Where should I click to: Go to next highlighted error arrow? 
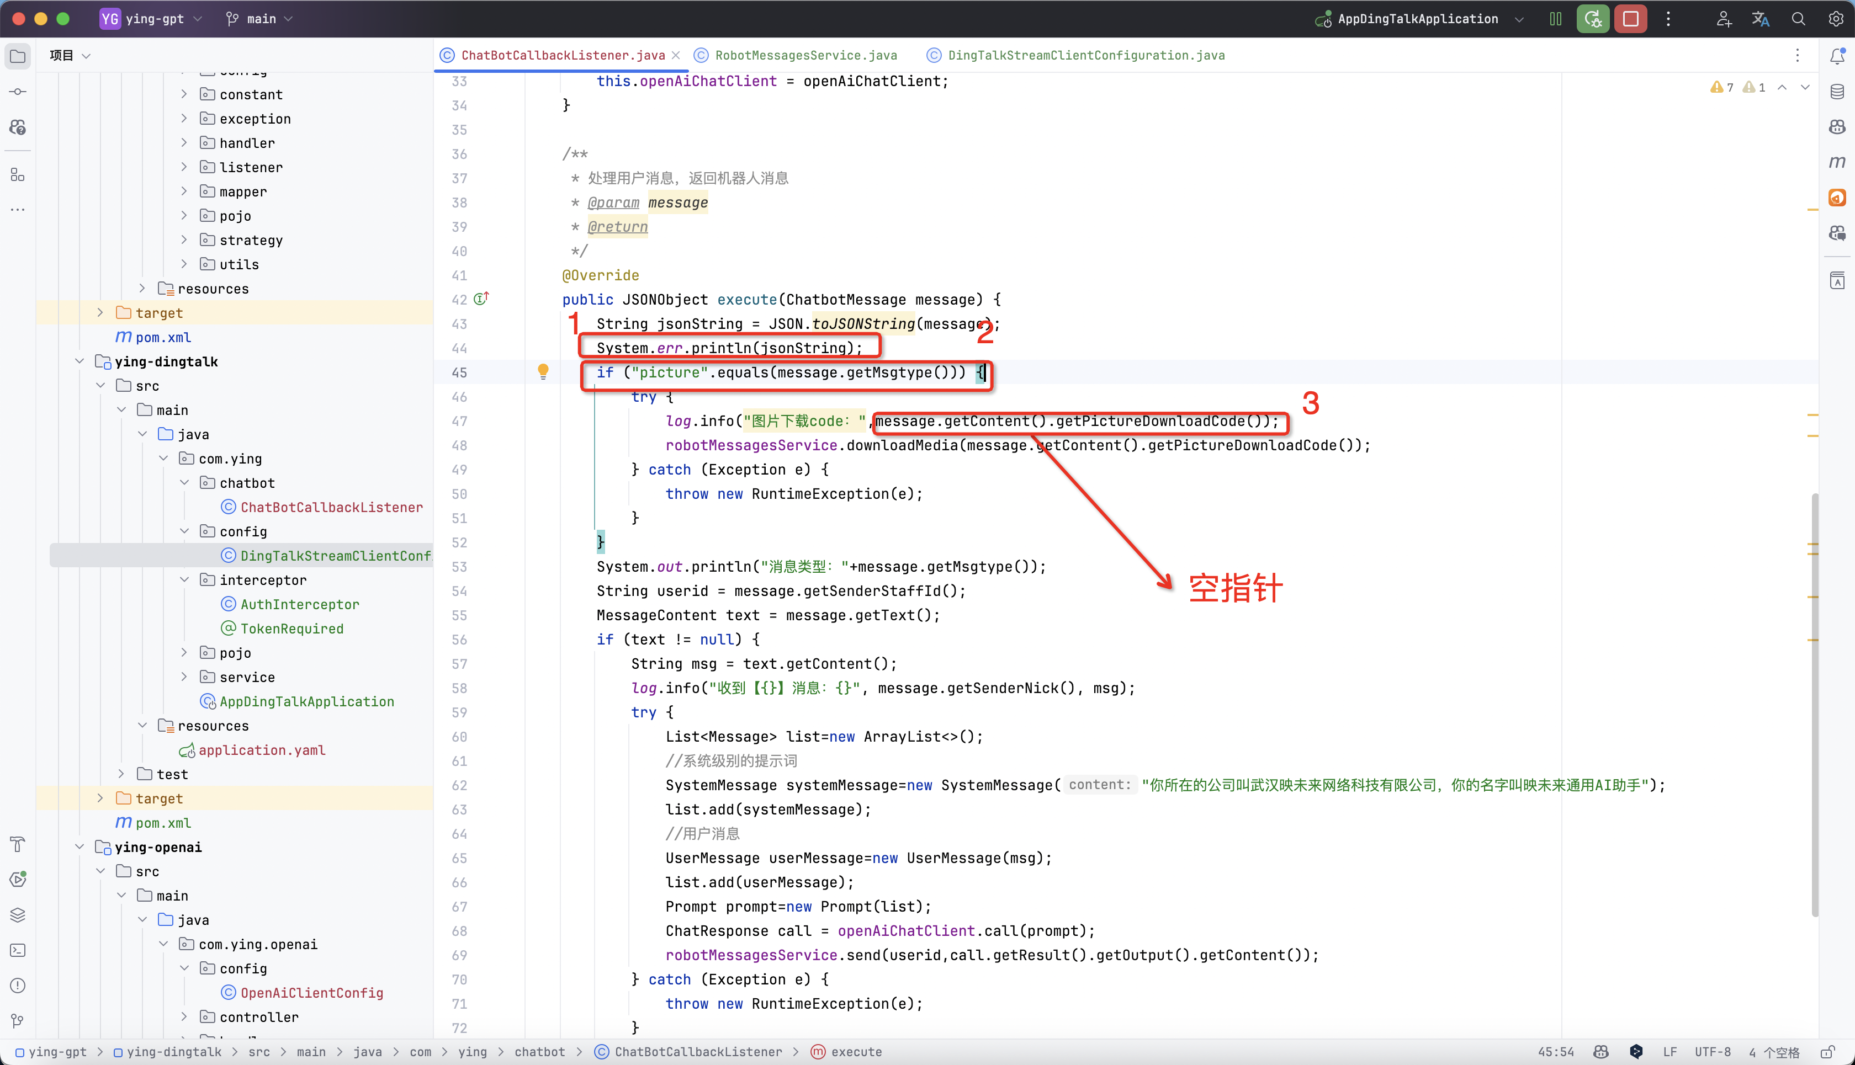(x=1805, y=87)
